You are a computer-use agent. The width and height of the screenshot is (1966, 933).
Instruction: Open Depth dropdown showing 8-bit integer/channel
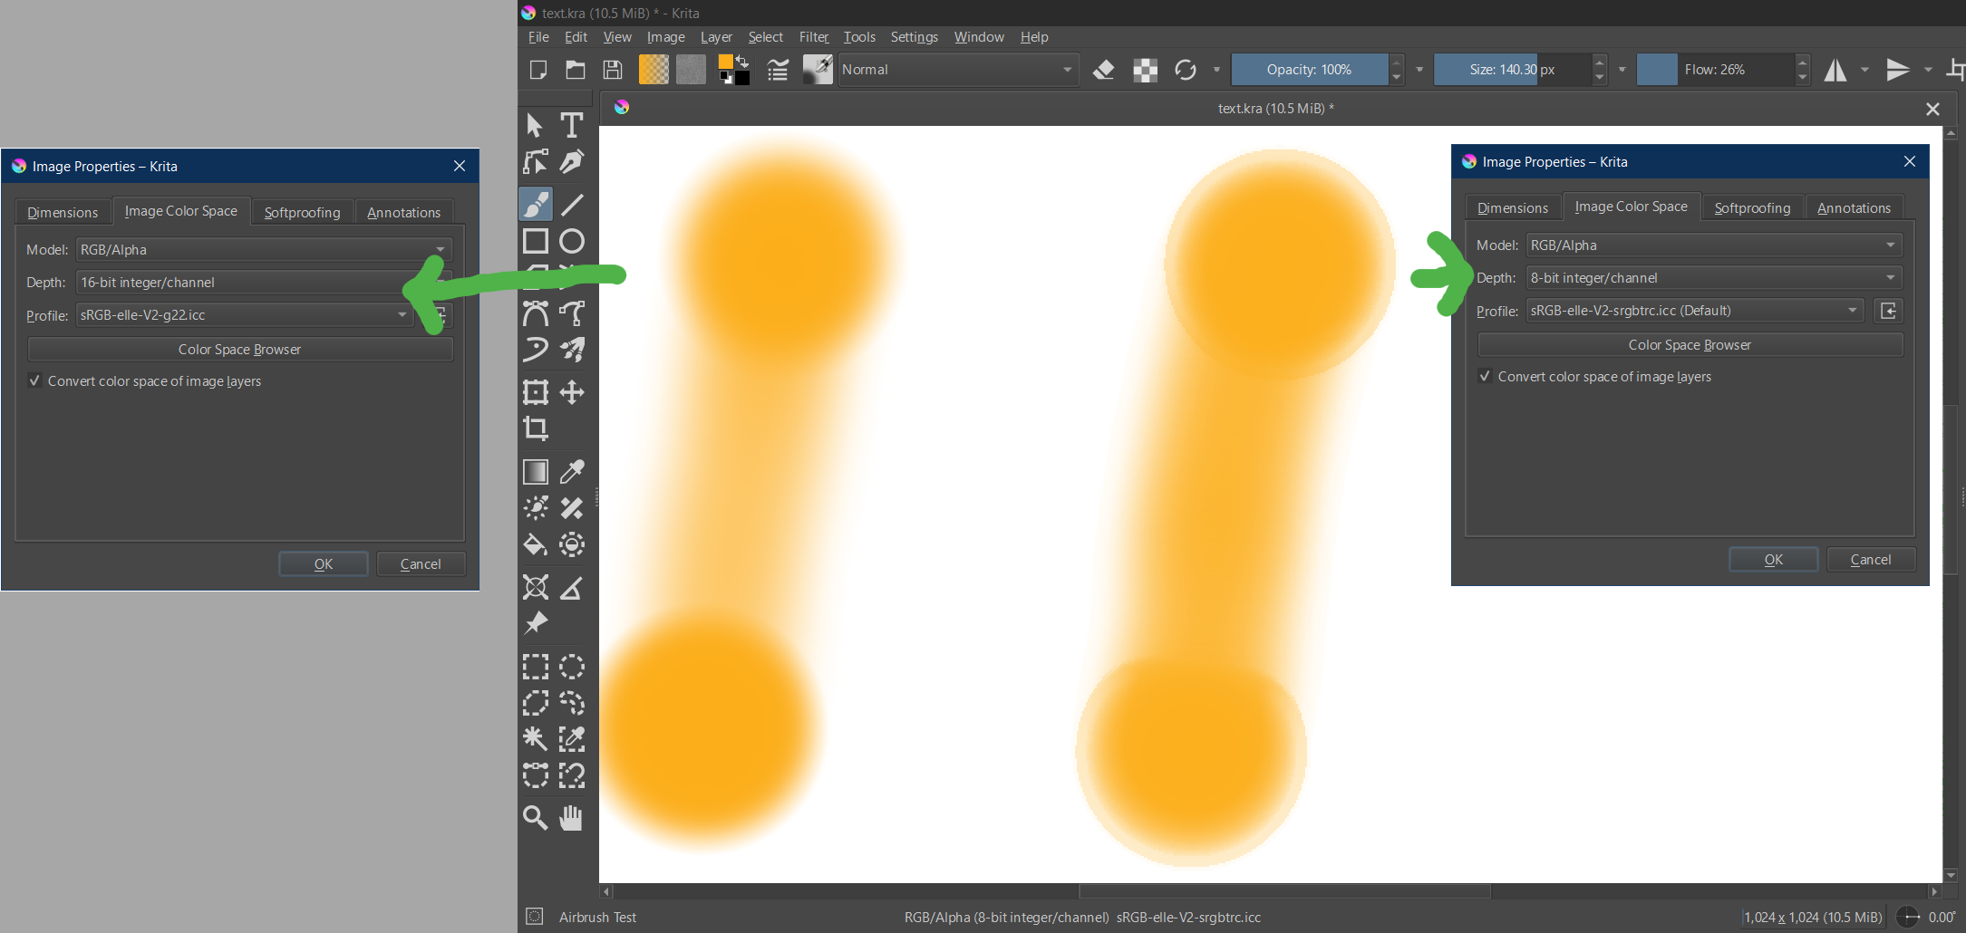coord(1713,278)
